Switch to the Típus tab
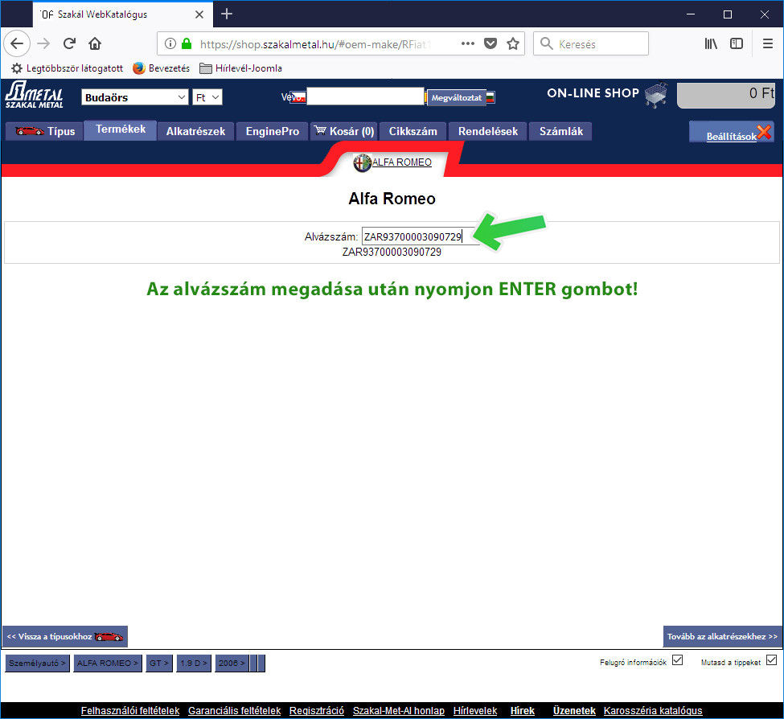This screenshot has width=784, height=719. click(x=44, y=131)
